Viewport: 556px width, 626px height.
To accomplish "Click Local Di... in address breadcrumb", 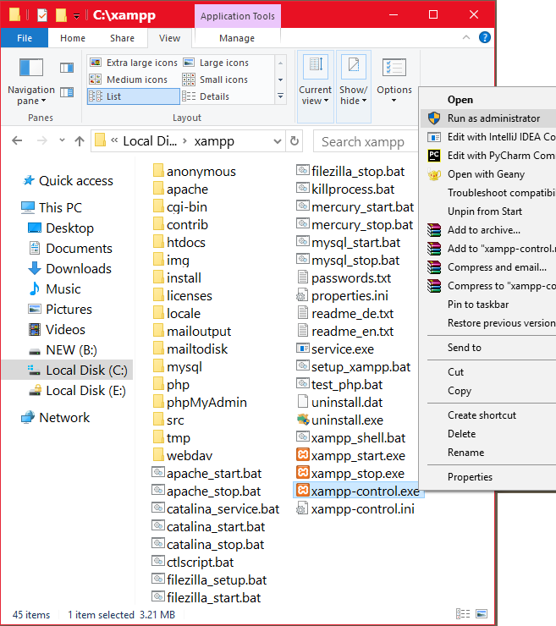I will coord(150,141).
